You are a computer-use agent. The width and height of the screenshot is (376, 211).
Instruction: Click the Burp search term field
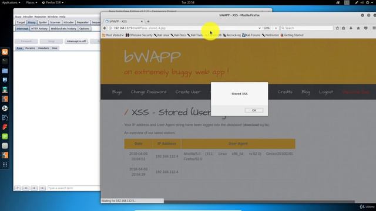pyautogui.click(x=73, y=188)
